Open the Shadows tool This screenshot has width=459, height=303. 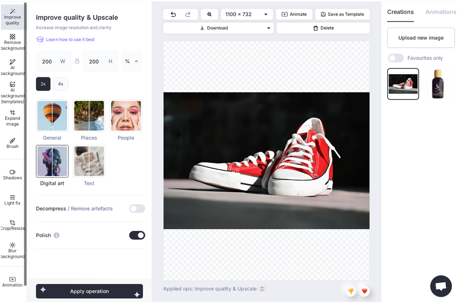tap(12, 174)
